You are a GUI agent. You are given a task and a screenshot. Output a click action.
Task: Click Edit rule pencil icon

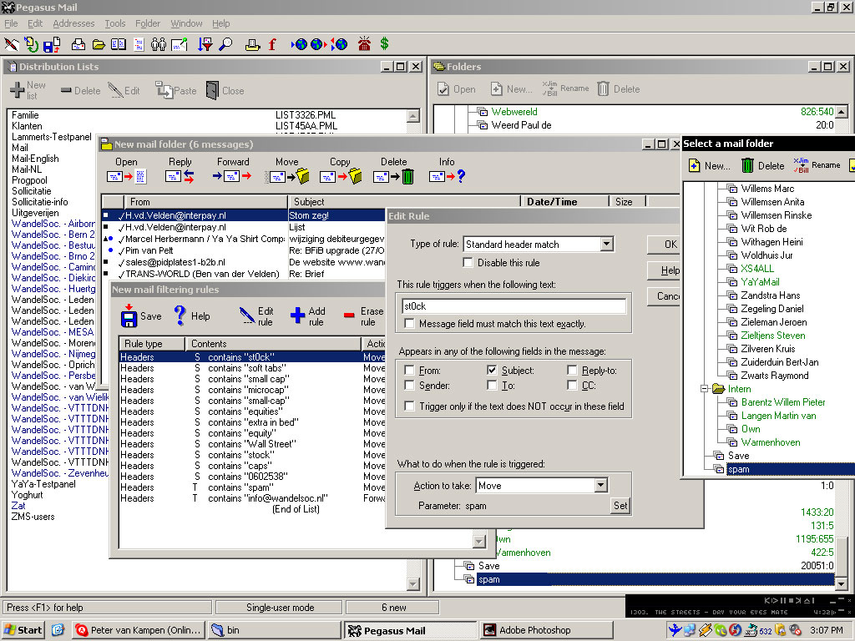click(x=247, y=315)
